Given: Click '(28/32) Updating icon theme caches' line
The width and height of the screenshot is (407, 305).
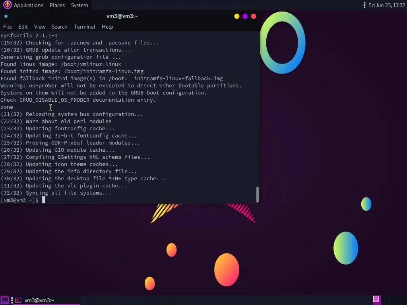Looking at the screenshot, I should 59,164.
